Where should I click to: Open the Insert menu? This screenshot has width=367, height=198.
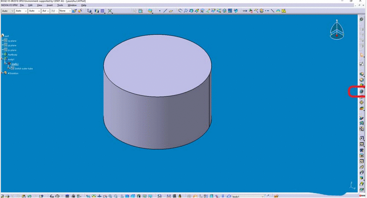tap(50, 5)
